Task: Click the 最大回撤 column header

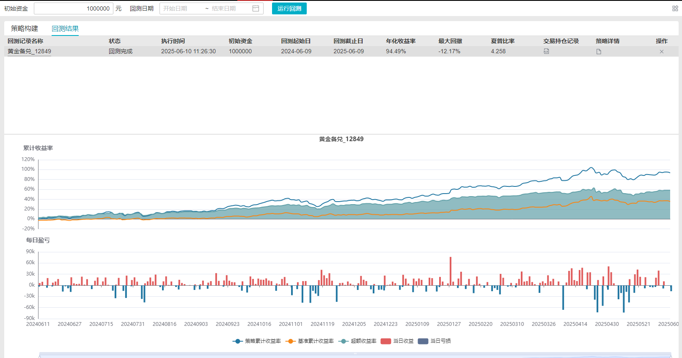Action: (x=450, y=41)
